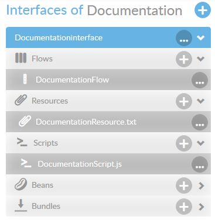Select DocumentationScript.js item
The image size is (215, 220).
click(108, 164)
